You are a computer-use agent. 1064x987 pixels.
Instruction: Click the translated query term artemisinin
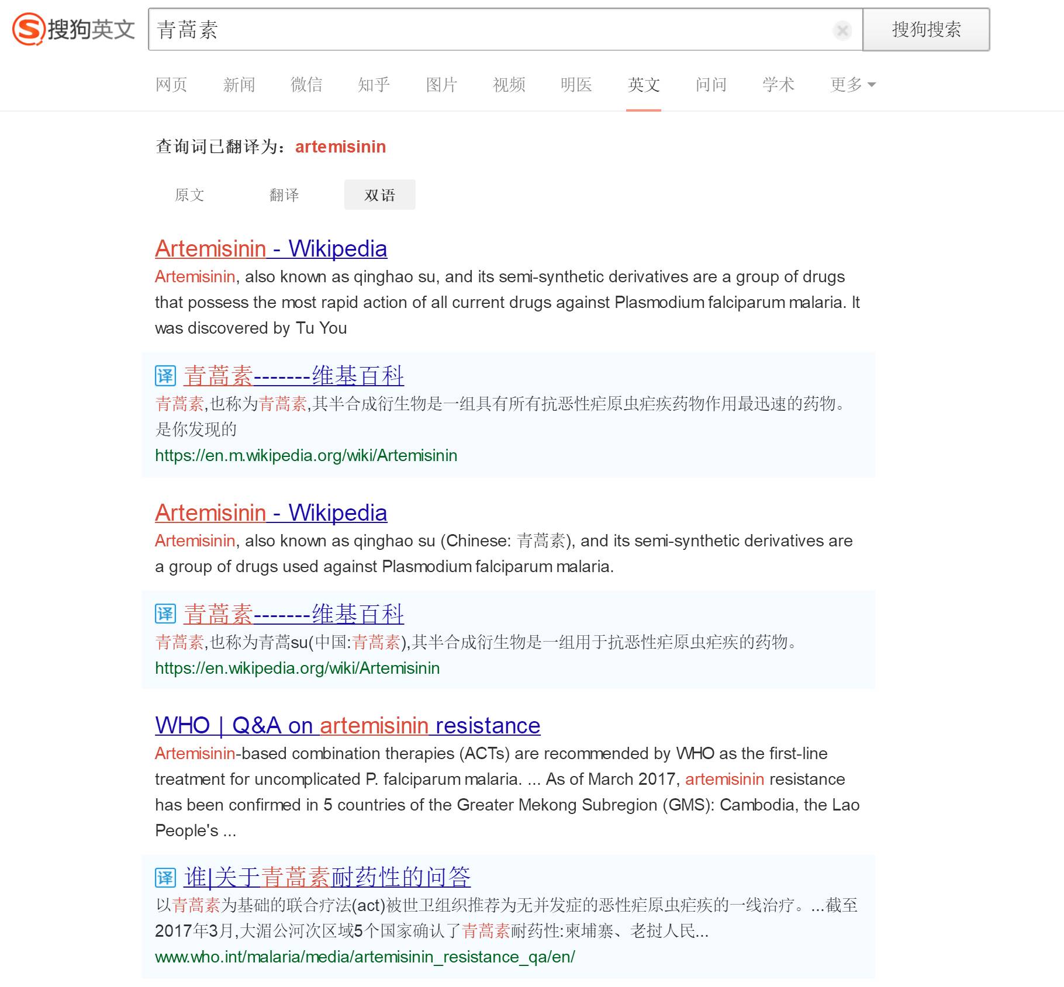pyautogui.click(x=341, y=146)
